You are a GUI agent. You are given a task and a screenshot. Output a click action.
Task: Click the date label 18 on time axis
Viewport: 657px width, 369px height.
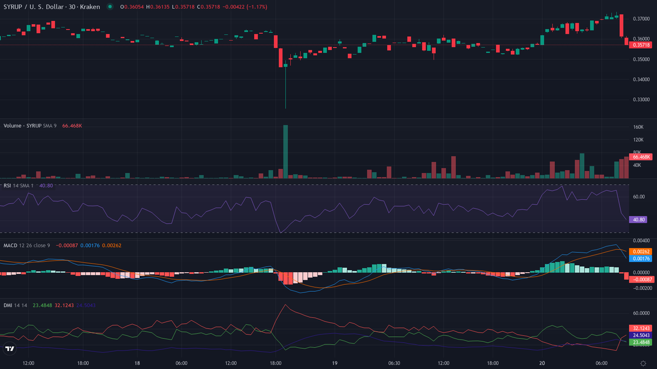[137, 363]
